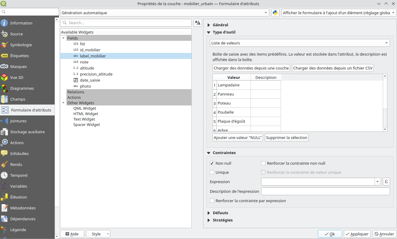Select the date_saisie field in tree
397x239 pixels.
coord(90,80)
